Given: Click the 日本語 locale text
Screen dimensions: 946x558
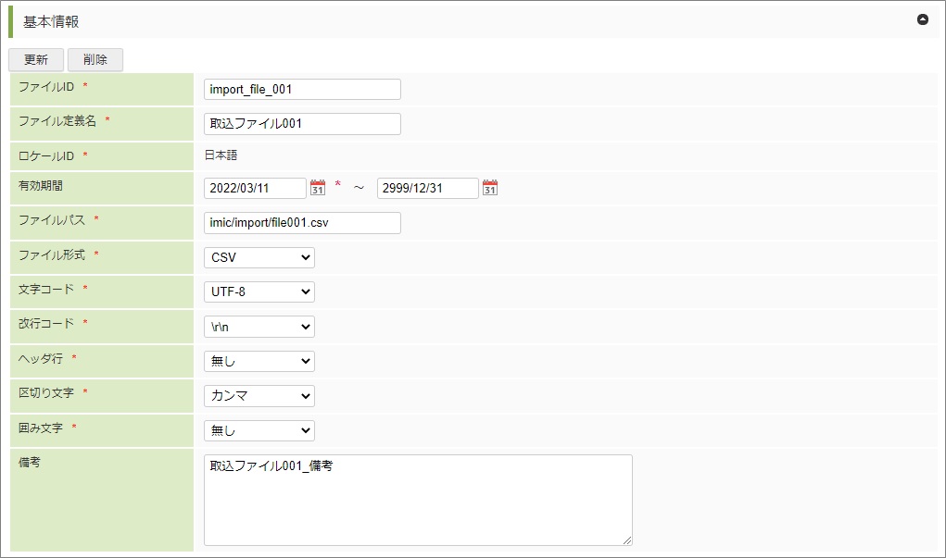Looking at the screenshot, I should [x=221, y=155].
